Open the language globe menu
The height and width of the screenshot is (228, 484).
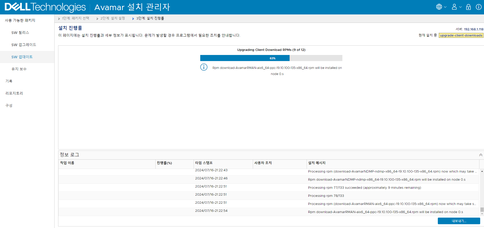coord(441,7)
